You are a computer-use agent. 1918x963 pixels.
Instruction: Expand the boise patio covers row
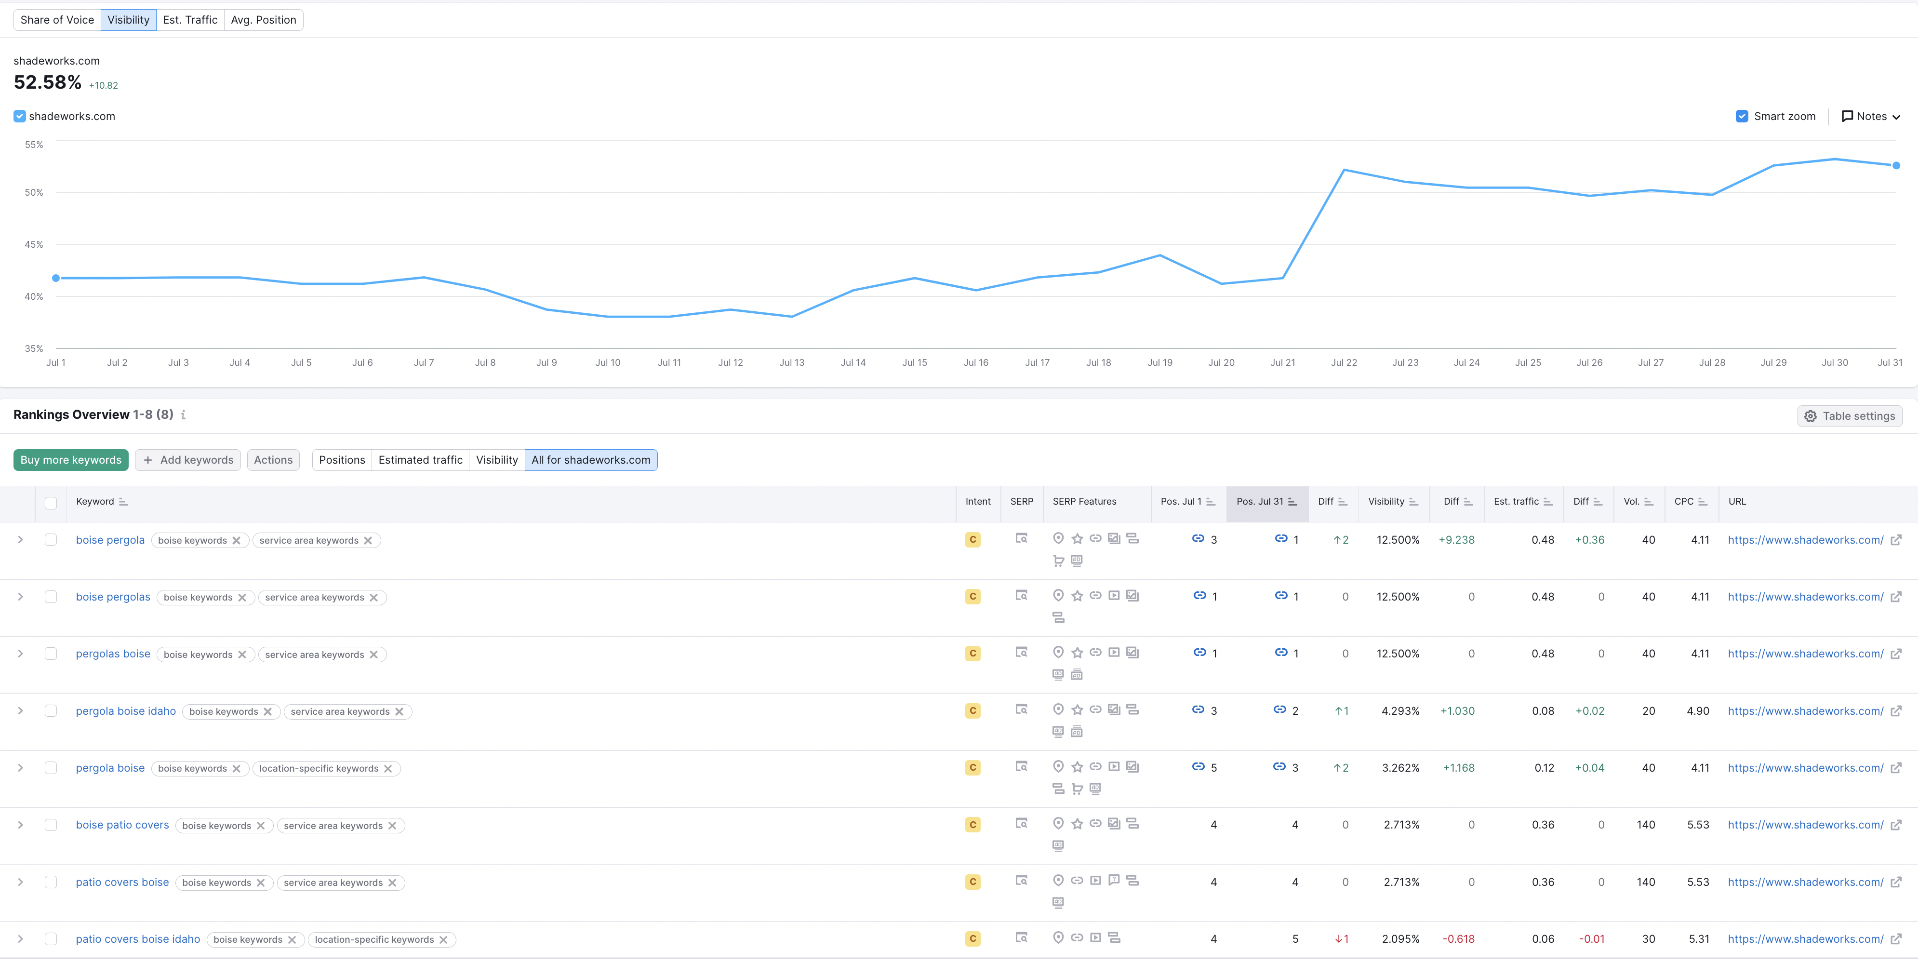click(20, 825)
